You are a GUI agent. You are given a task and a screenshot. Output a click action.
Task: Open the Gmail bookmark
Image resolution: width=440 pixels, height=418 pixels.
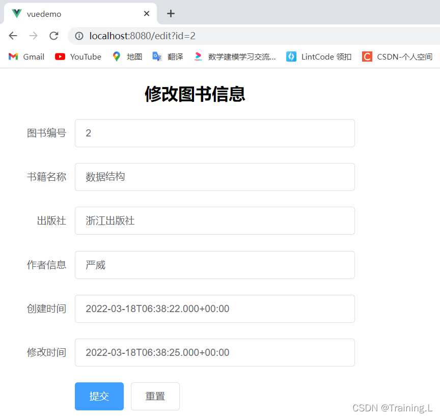pyautogui.click(x=26, y=57)
